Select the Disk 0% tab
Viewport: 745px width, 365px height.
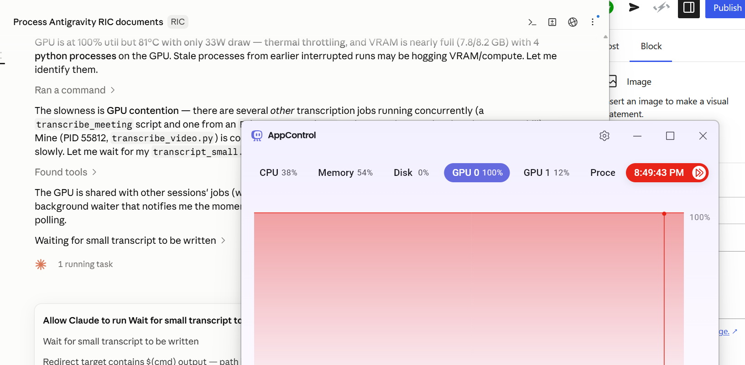pos(411,173)
